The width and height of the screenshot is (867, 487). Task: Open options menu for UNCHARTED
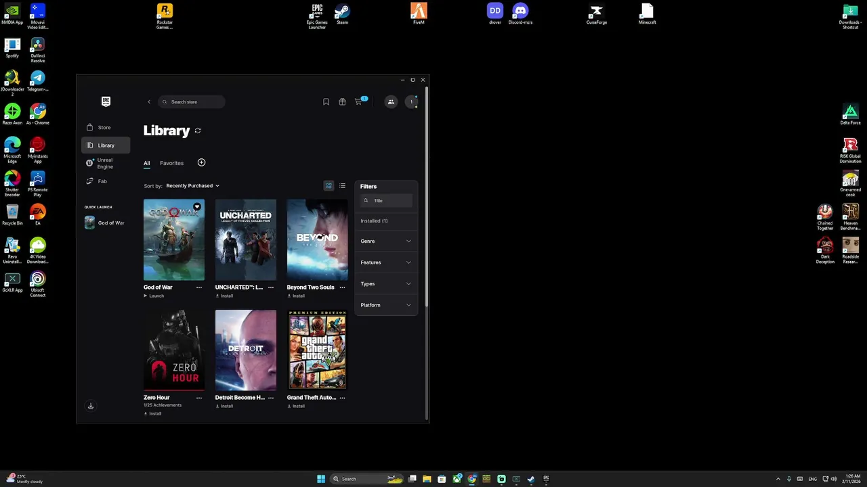(x=271, y=287)
